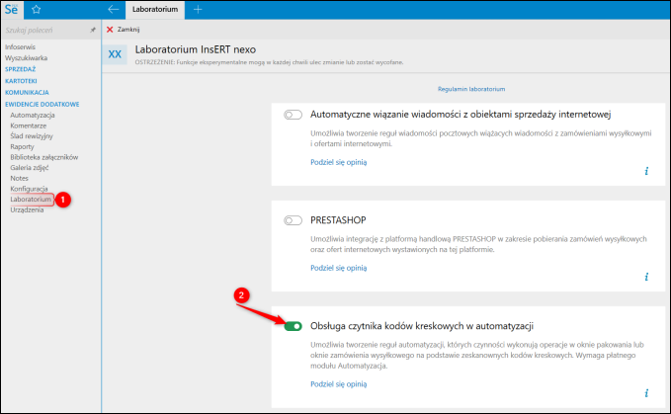Image resolution: width=671 pixels, height=414 pixels.
Task: Click the Se application logo
Action: [x=14, y=10]
